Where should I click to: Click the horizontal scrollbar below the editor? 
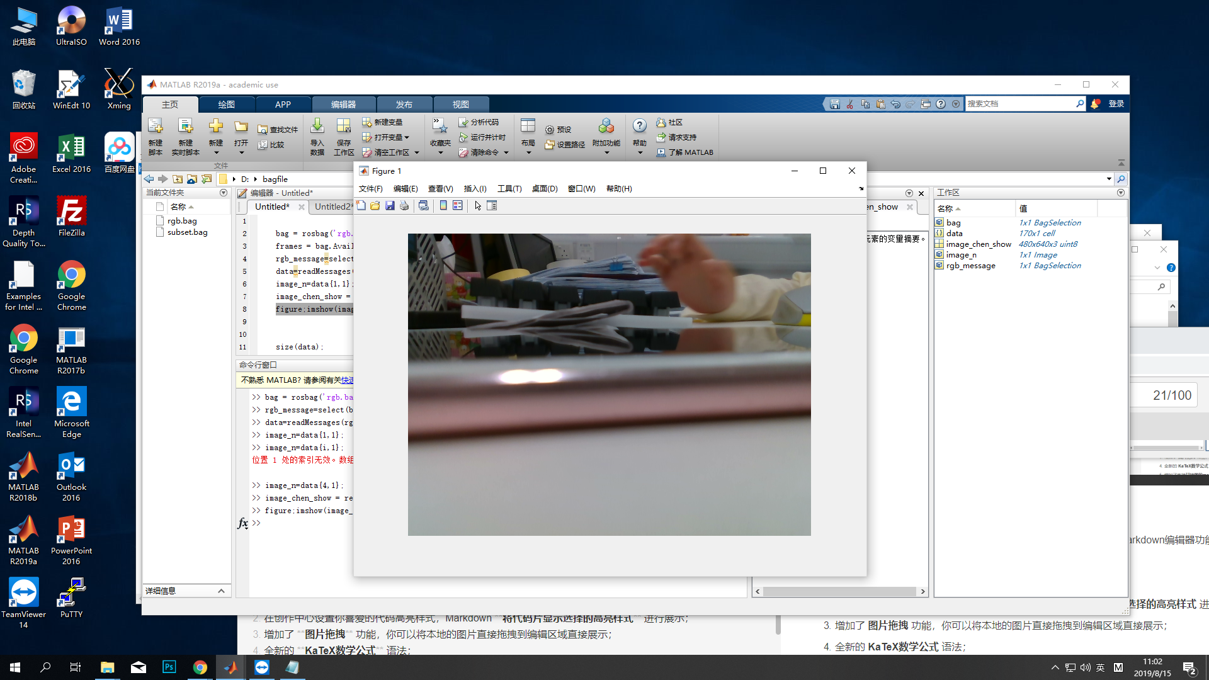(x=839, y=591)
